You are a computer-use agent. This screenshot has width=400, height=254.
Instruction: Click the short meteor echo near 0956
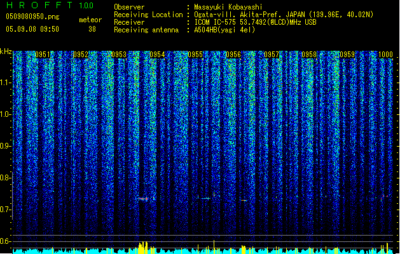(244, 201)
